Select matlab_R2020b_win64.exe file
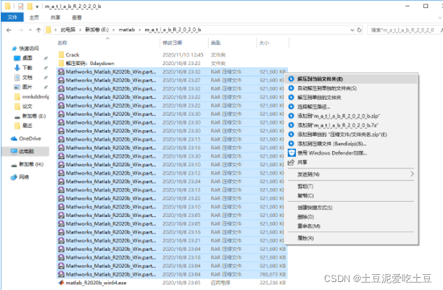This screenshot has height=290, width=443. pyautogui.click(x=96, y=283)
